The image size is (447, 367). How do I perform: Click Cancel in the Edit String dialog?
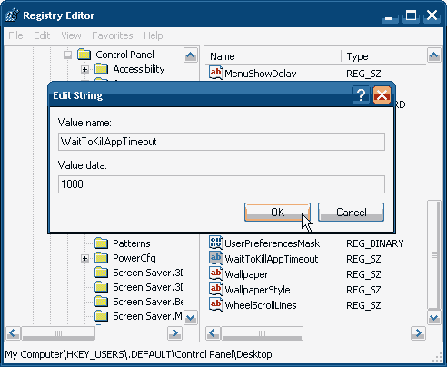click(351, 212)
